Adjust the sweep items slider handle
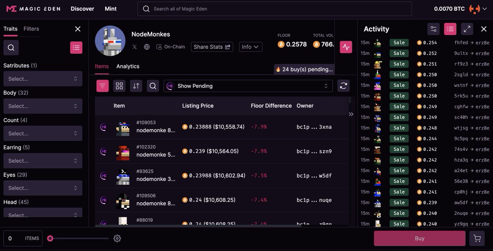The image size is (493, 251). (50, 238)
